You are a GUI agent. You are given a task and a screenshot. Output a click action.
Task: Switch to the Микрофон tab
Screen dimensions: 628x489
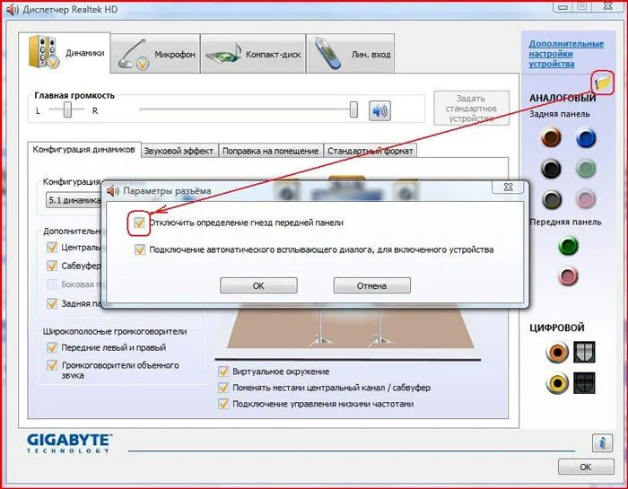coord(155,54)
